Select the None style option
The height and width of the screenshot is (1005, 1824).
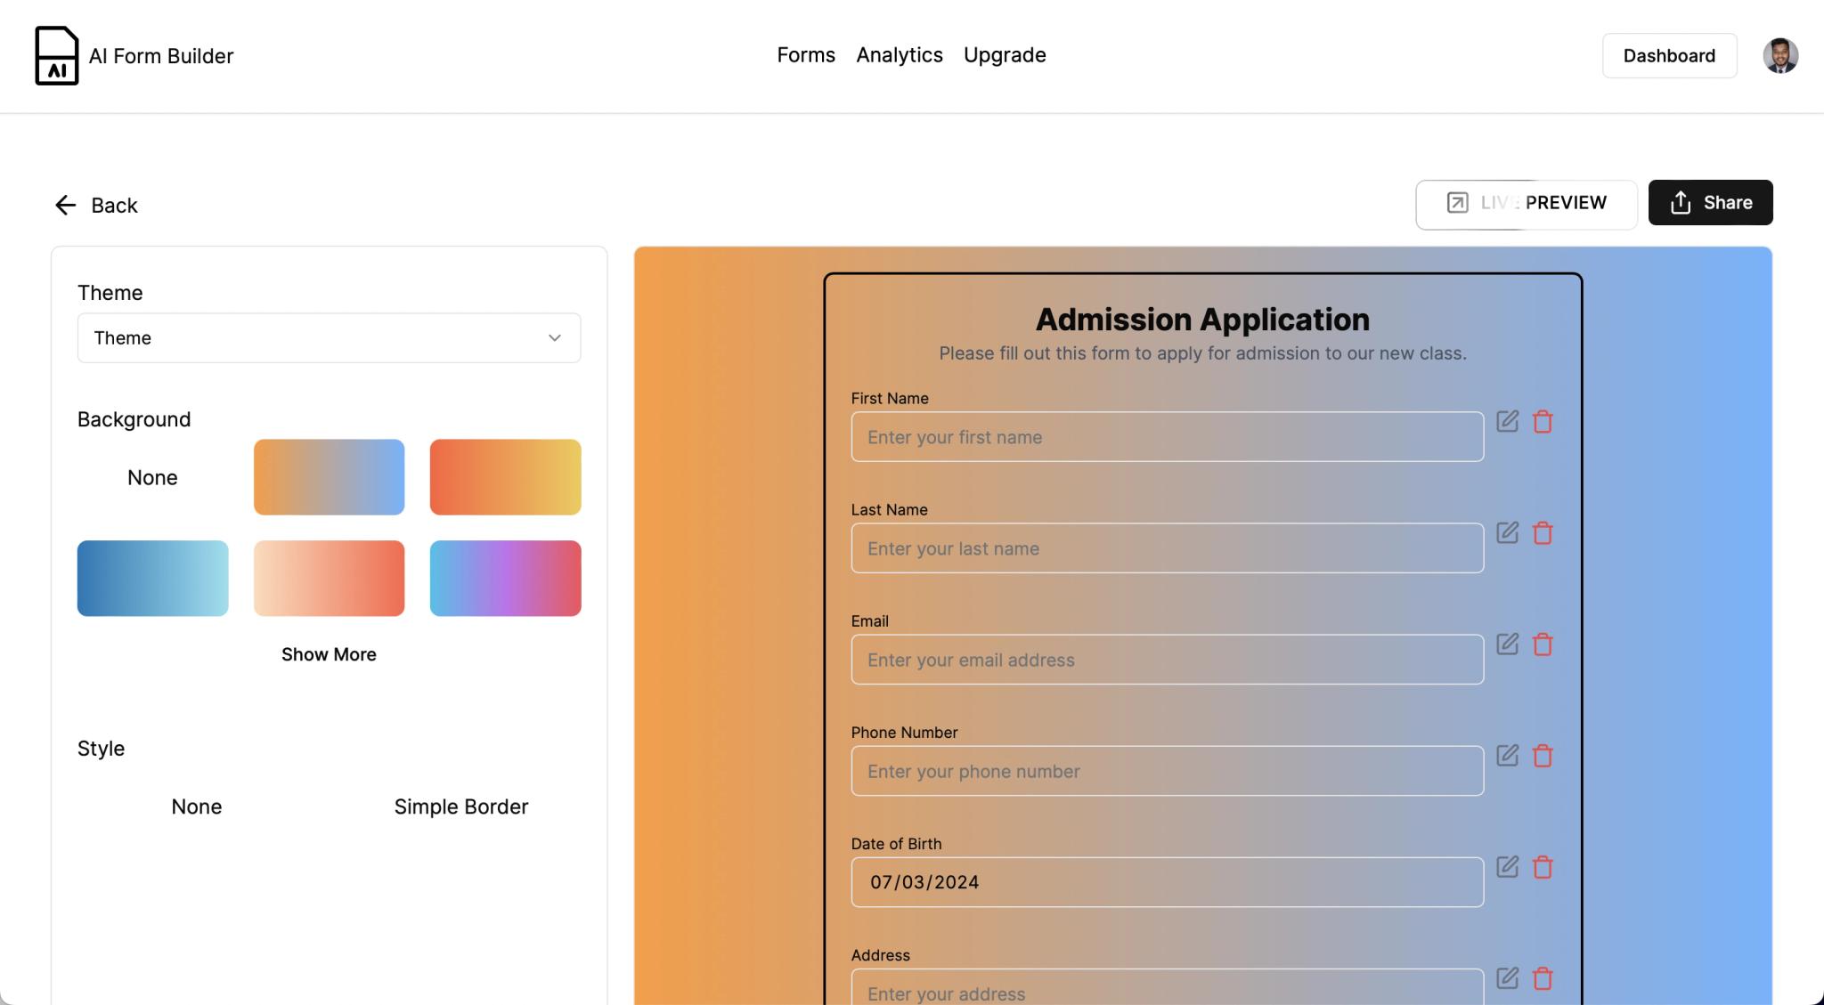(197, 806)
